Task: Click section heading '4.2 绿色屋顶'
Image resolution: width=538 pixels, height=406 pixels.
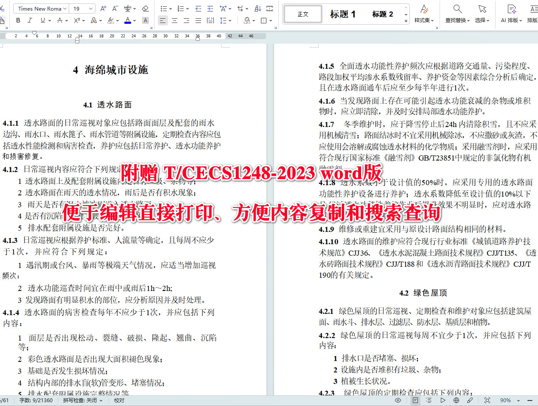Action: [x=423, y=293]
